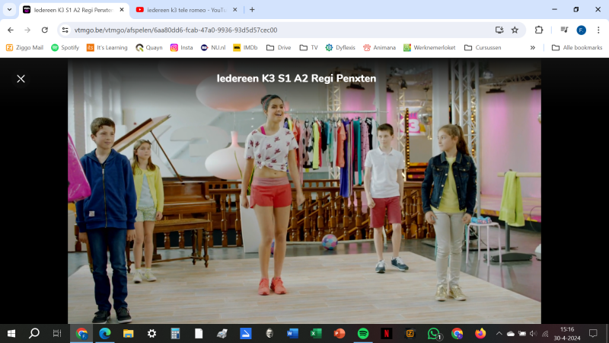The width and height of the screenshot is (609, 343).
Task: Open the browser extensions puzzle icon
Action: coord(539,30)
